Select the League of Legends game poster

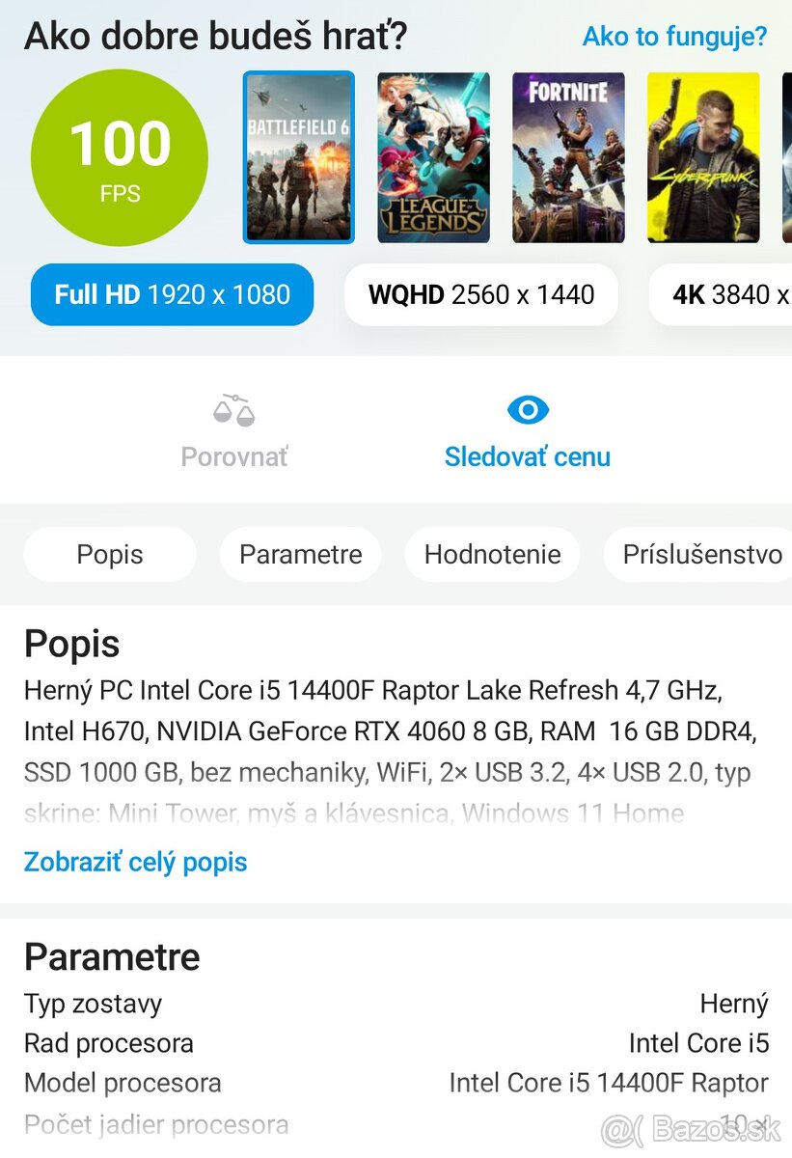click(433, 157)
